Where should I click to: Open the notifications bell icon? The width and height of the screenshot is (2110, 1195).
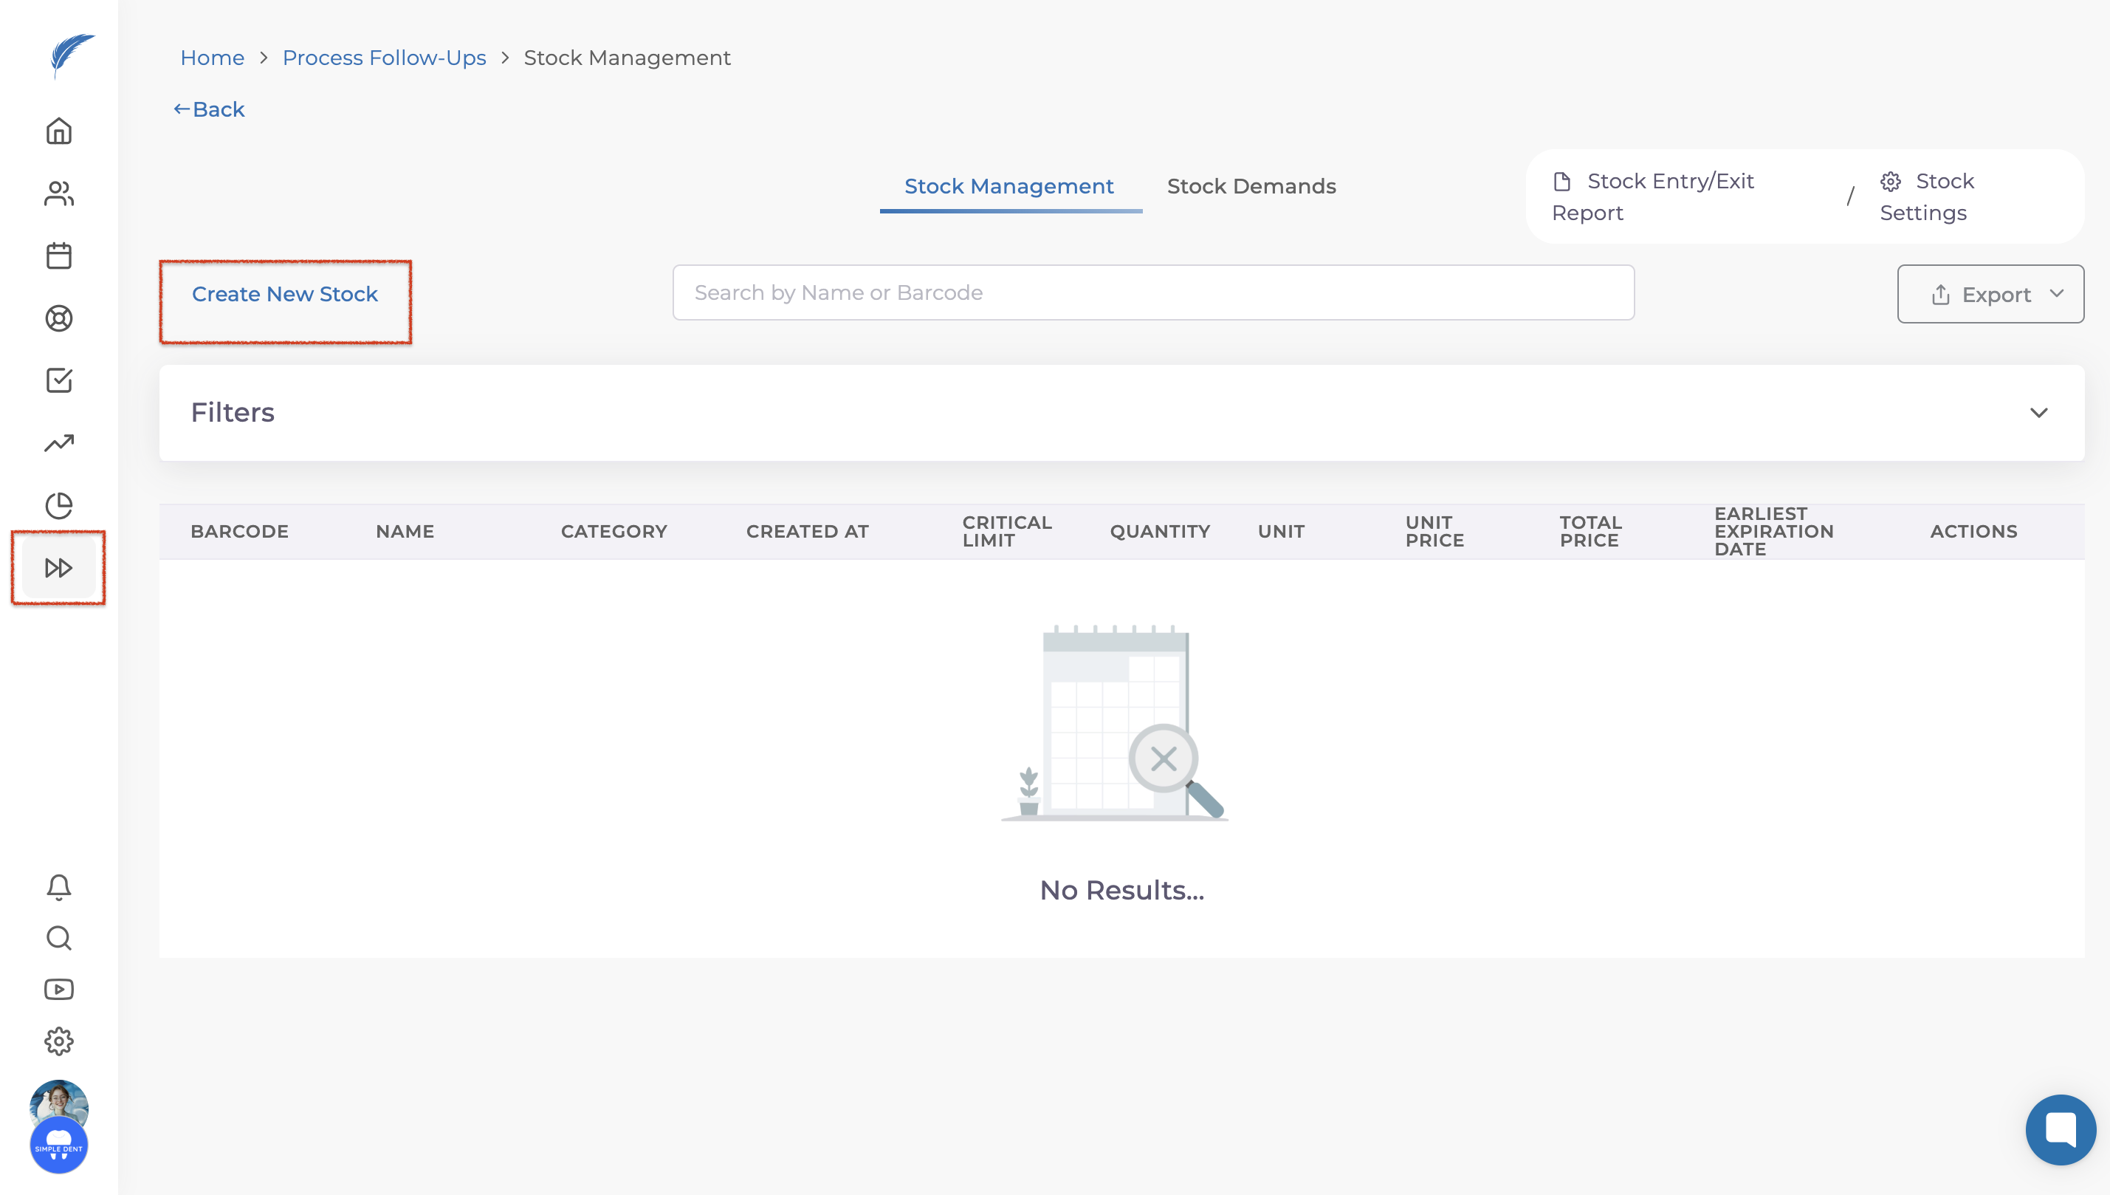(58, 886)
